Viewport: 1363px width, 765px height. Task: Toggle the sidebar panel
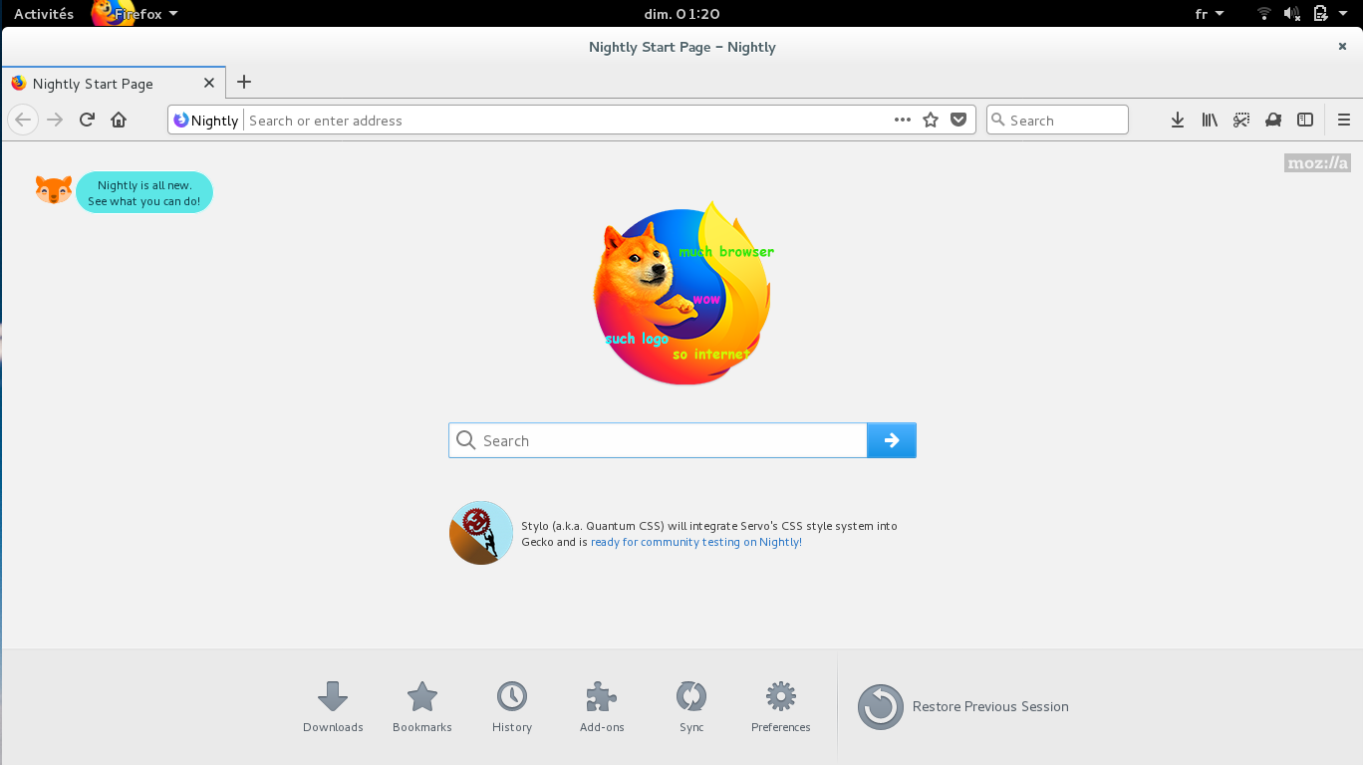point(1305,120)
